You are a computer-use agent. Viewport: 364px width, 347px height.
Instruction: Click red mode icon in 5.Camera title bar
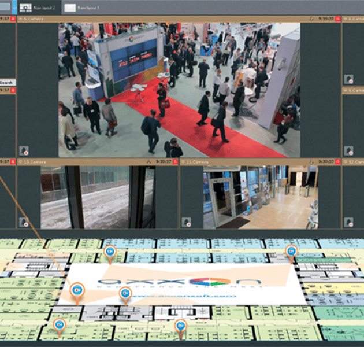pyautogui.click(x=338, y=19)
